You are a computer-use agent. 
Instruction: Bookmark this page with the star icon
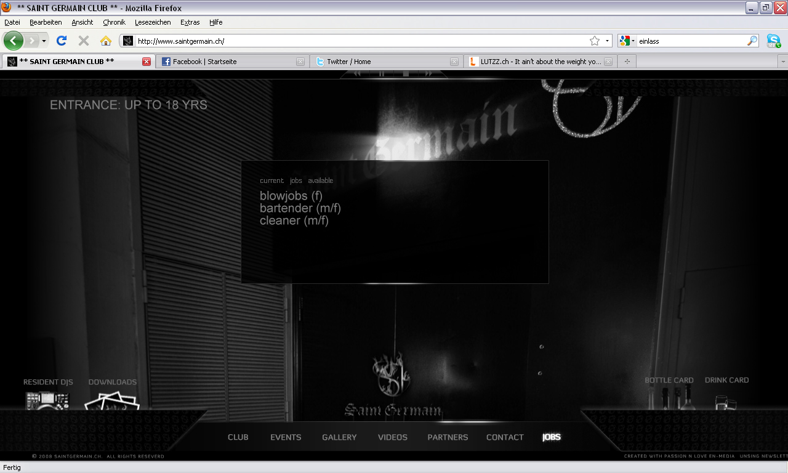(x=594, y=41)
